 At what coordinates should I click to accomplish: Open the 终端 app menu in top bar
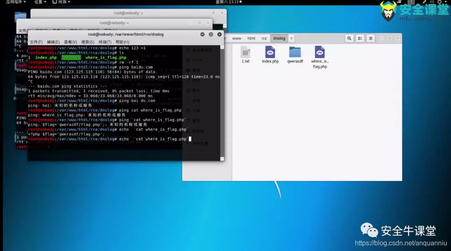click(x=61, y=2)
